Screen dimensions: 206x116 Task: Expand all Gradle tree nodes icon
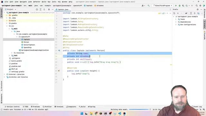click(191, 13)
